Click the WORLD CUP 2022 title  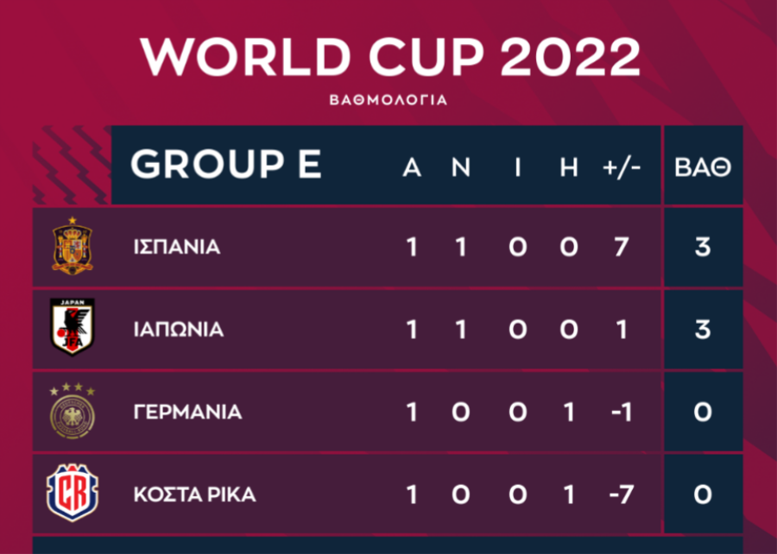click(x=390, y=56)
